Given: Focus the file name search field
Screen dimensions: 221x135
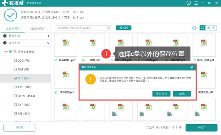Looking at the screenshot, I should point(84,28).
